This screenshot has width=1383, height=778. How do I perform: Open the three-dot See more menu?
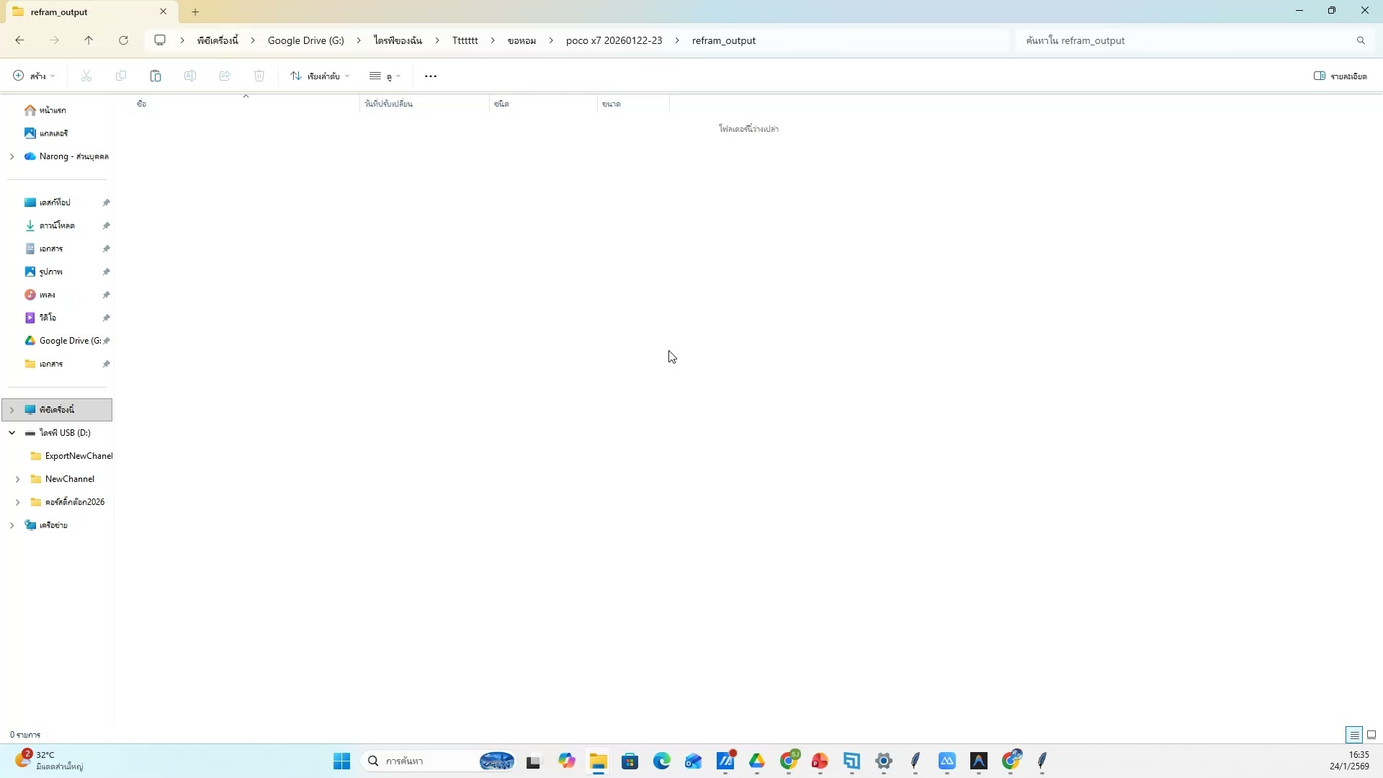pos(431,76)
